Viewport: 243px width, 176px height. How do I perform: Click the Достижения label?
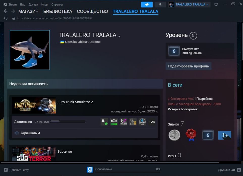click(23, 122)
